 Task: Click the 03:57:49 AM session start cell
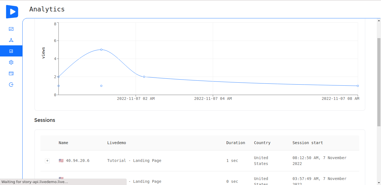319,181
